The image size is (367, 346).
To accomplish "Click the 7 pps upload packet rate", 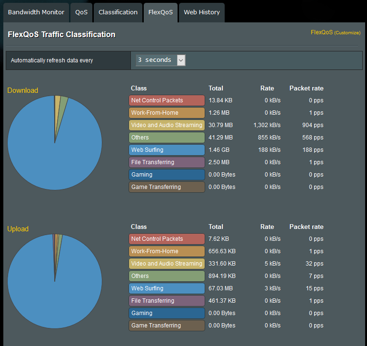I will click(x=316, y=276).
